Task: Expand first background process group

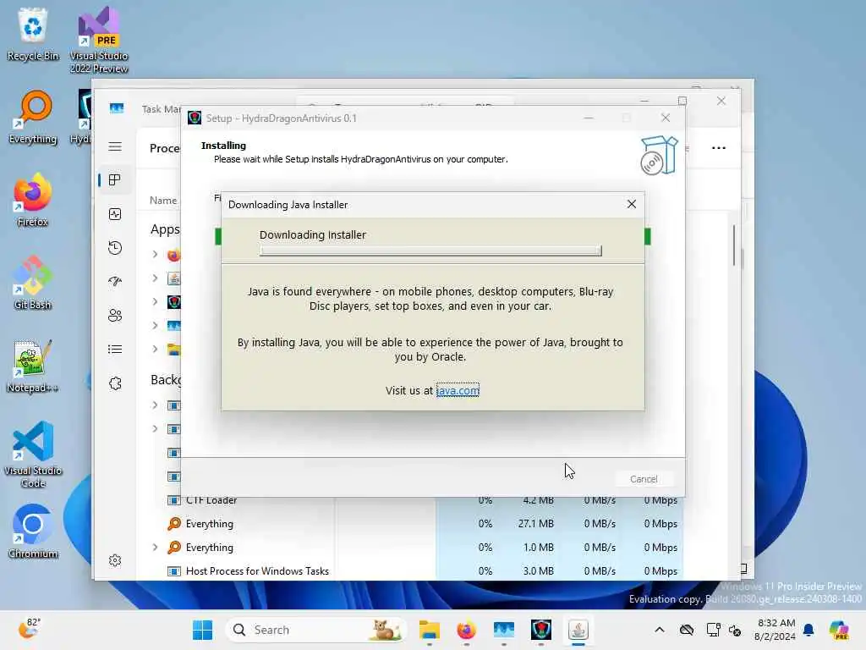Action: pos(156,405)
